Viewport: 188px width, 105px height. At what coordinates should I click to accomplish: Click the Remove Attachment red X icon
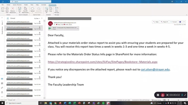[x=13, y=8]
